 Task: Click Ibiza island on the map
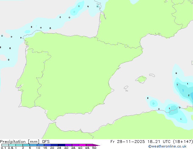(x=126, y=88)
